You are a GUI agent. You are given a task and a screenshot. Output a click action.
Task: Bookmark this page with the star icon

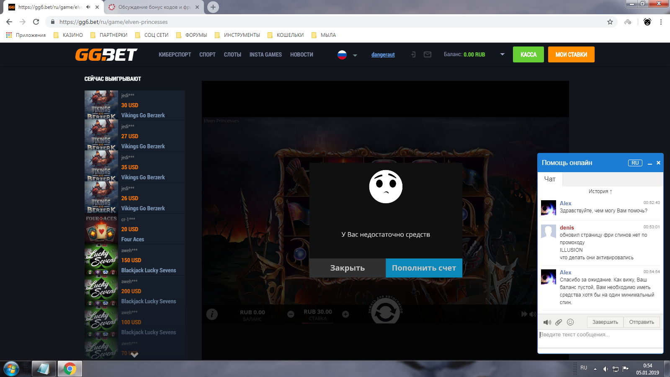(610, 22)
